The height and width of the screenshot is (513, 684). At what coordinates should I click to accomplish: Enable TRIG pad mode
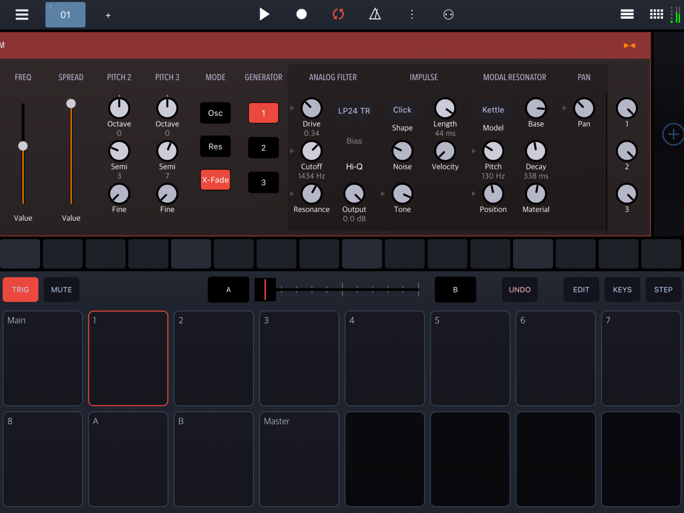tap(21, 290)
